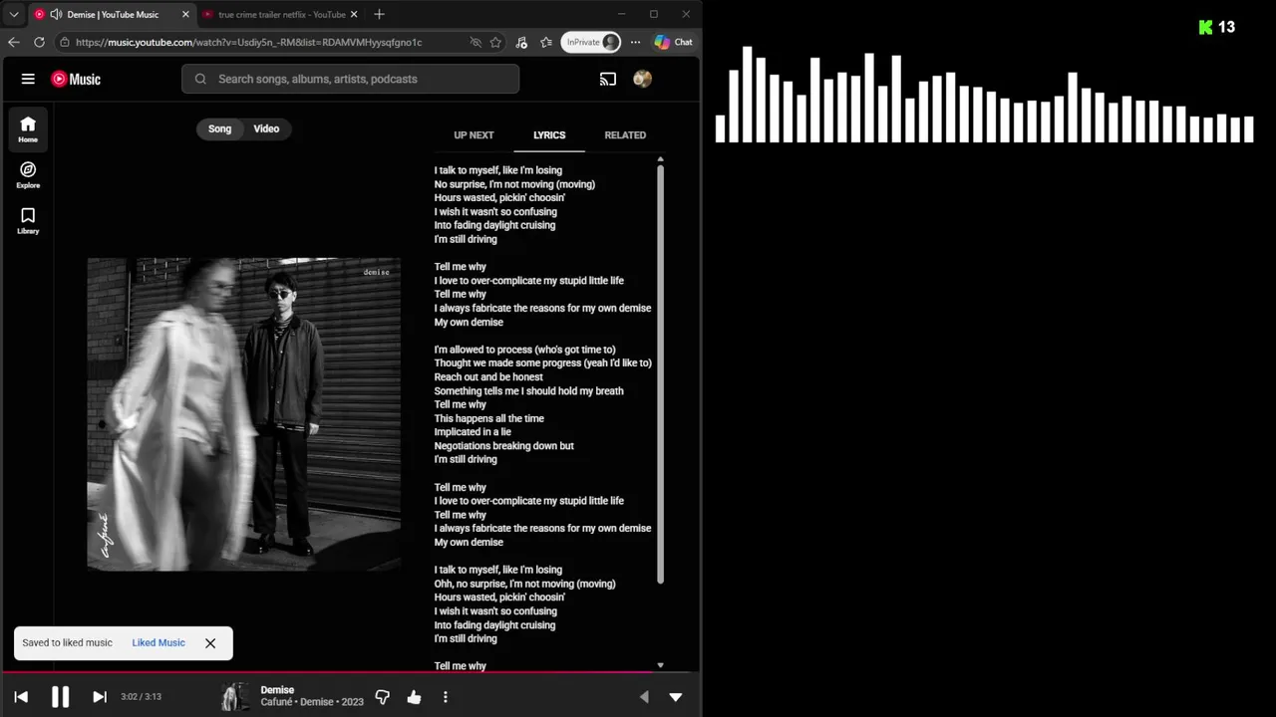Viewport: 1276px width, 717px height.
Task: Click lyric 'Hours wasted, pickin' choosin'' at top
Action: coord(499,198)
